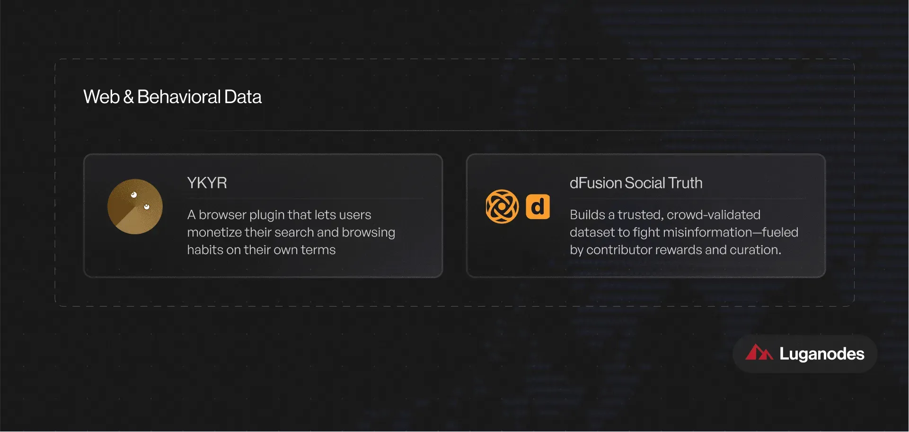The image size is (909, 432).
Task: Click the orange square 'd' icon
Action: click(x=538, y=207)
